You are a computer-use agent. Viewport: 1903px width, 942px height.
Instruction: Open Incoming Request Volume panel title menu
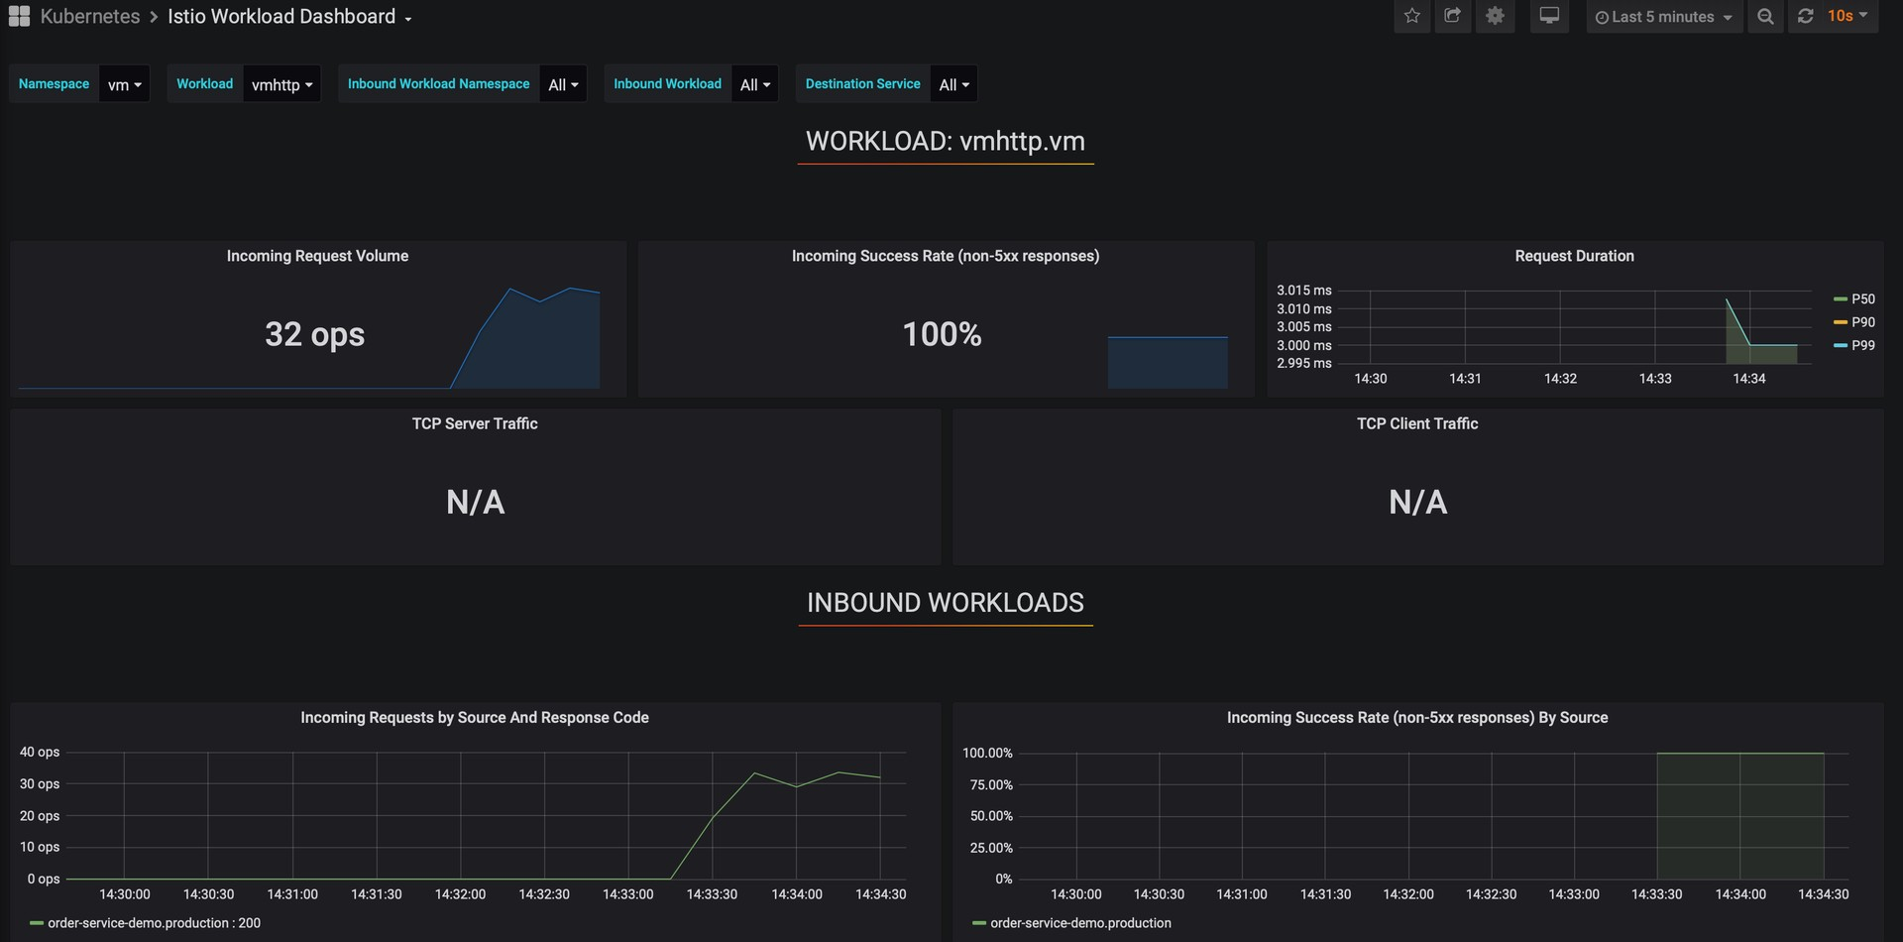click(317, 256)
